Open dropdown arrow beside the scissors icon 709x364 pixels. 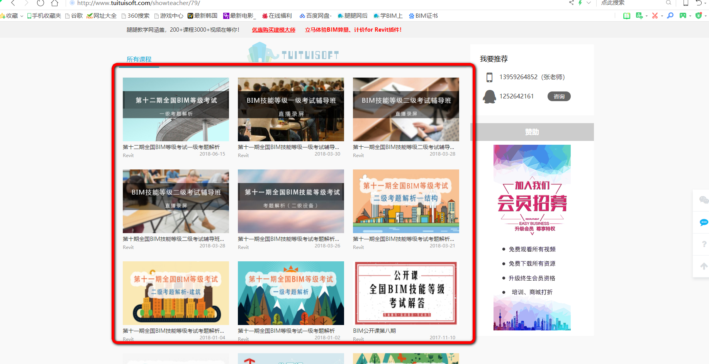(x=662, y=16)
